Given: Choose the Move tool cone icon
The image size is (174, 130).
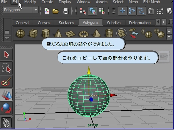Looking at the screenshot, I should tap(6, 95).
